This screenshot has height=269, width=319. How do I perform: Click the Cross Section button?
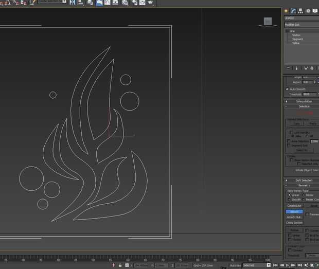pyautogui.click(x=294, y=223)
